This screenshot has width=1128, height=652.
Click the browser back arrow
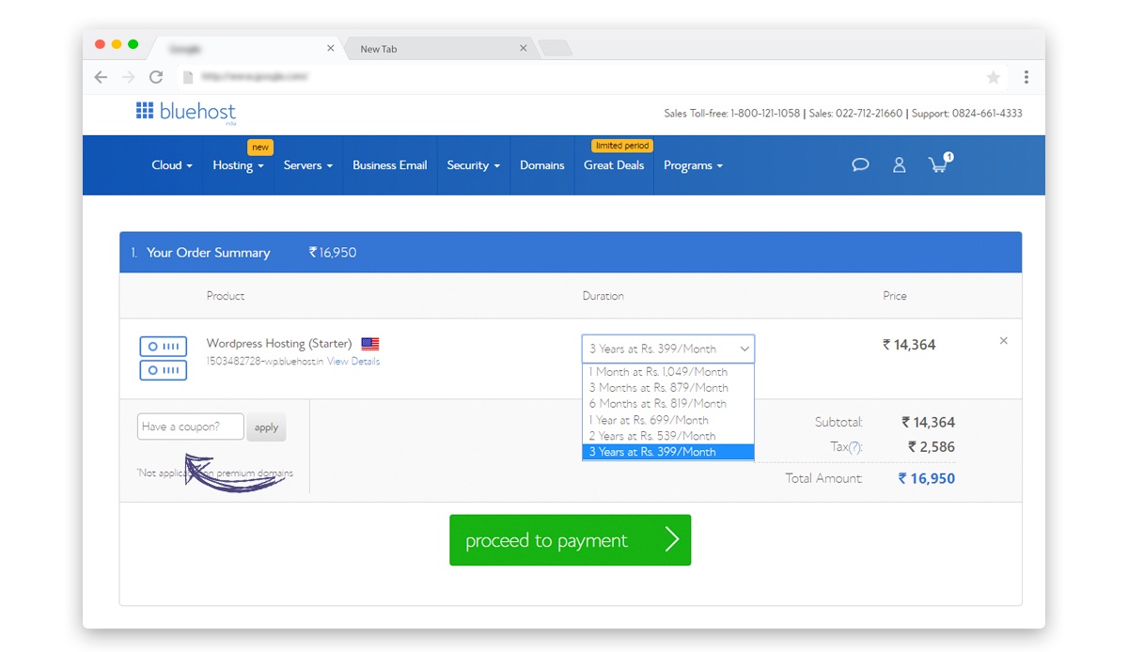(102, 77)
